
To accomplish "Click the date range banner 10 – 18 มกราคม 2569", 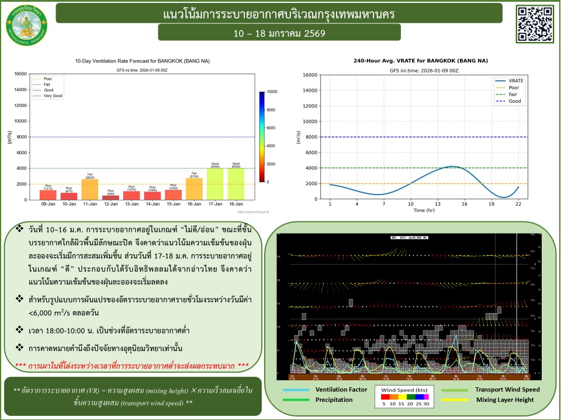I will click(279, 33).
